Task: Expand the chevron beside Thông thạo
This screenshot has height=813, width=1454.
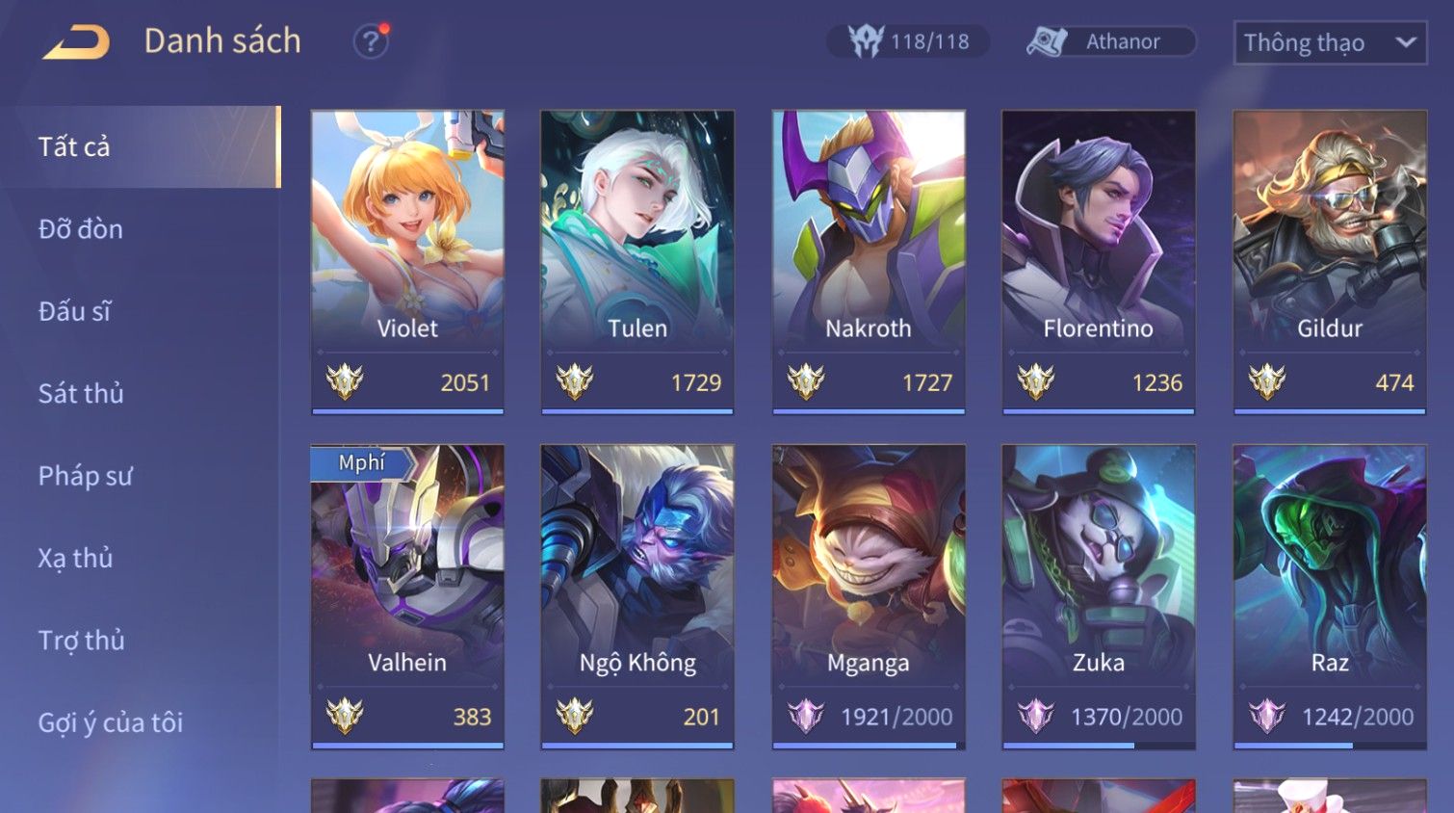Action: pyautogui.click(x=1406, y=42)
